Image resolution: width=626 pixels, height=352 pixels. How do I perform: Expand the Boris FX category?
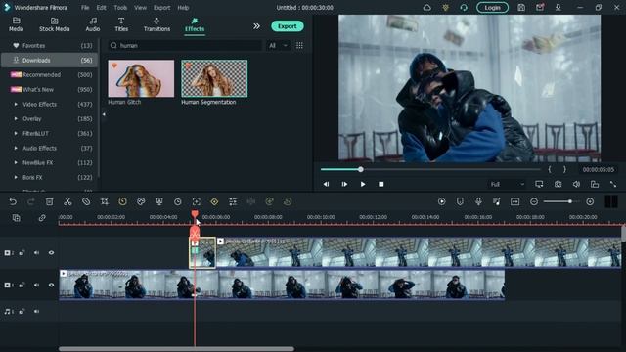point(16,177)
